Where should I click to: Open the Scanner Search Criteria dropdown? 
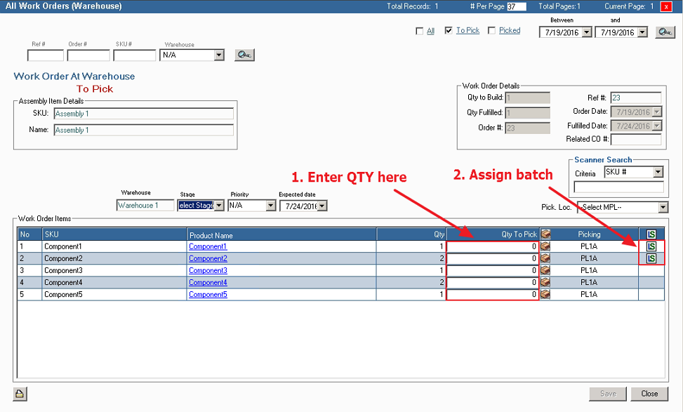658,173
